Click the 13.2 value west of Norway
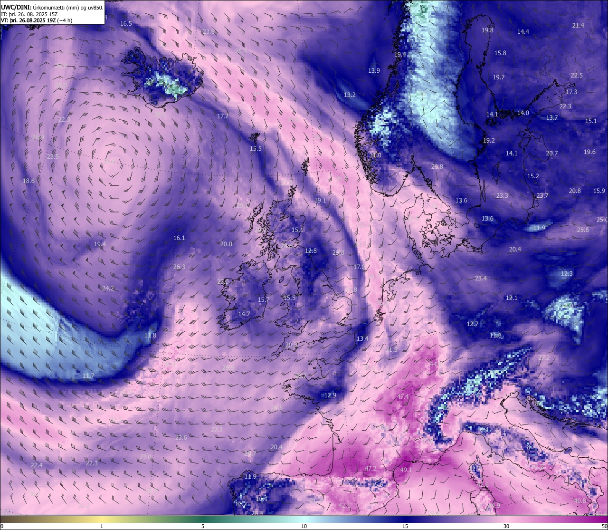The height and width of the screenshot is (530, 608). 350,95
